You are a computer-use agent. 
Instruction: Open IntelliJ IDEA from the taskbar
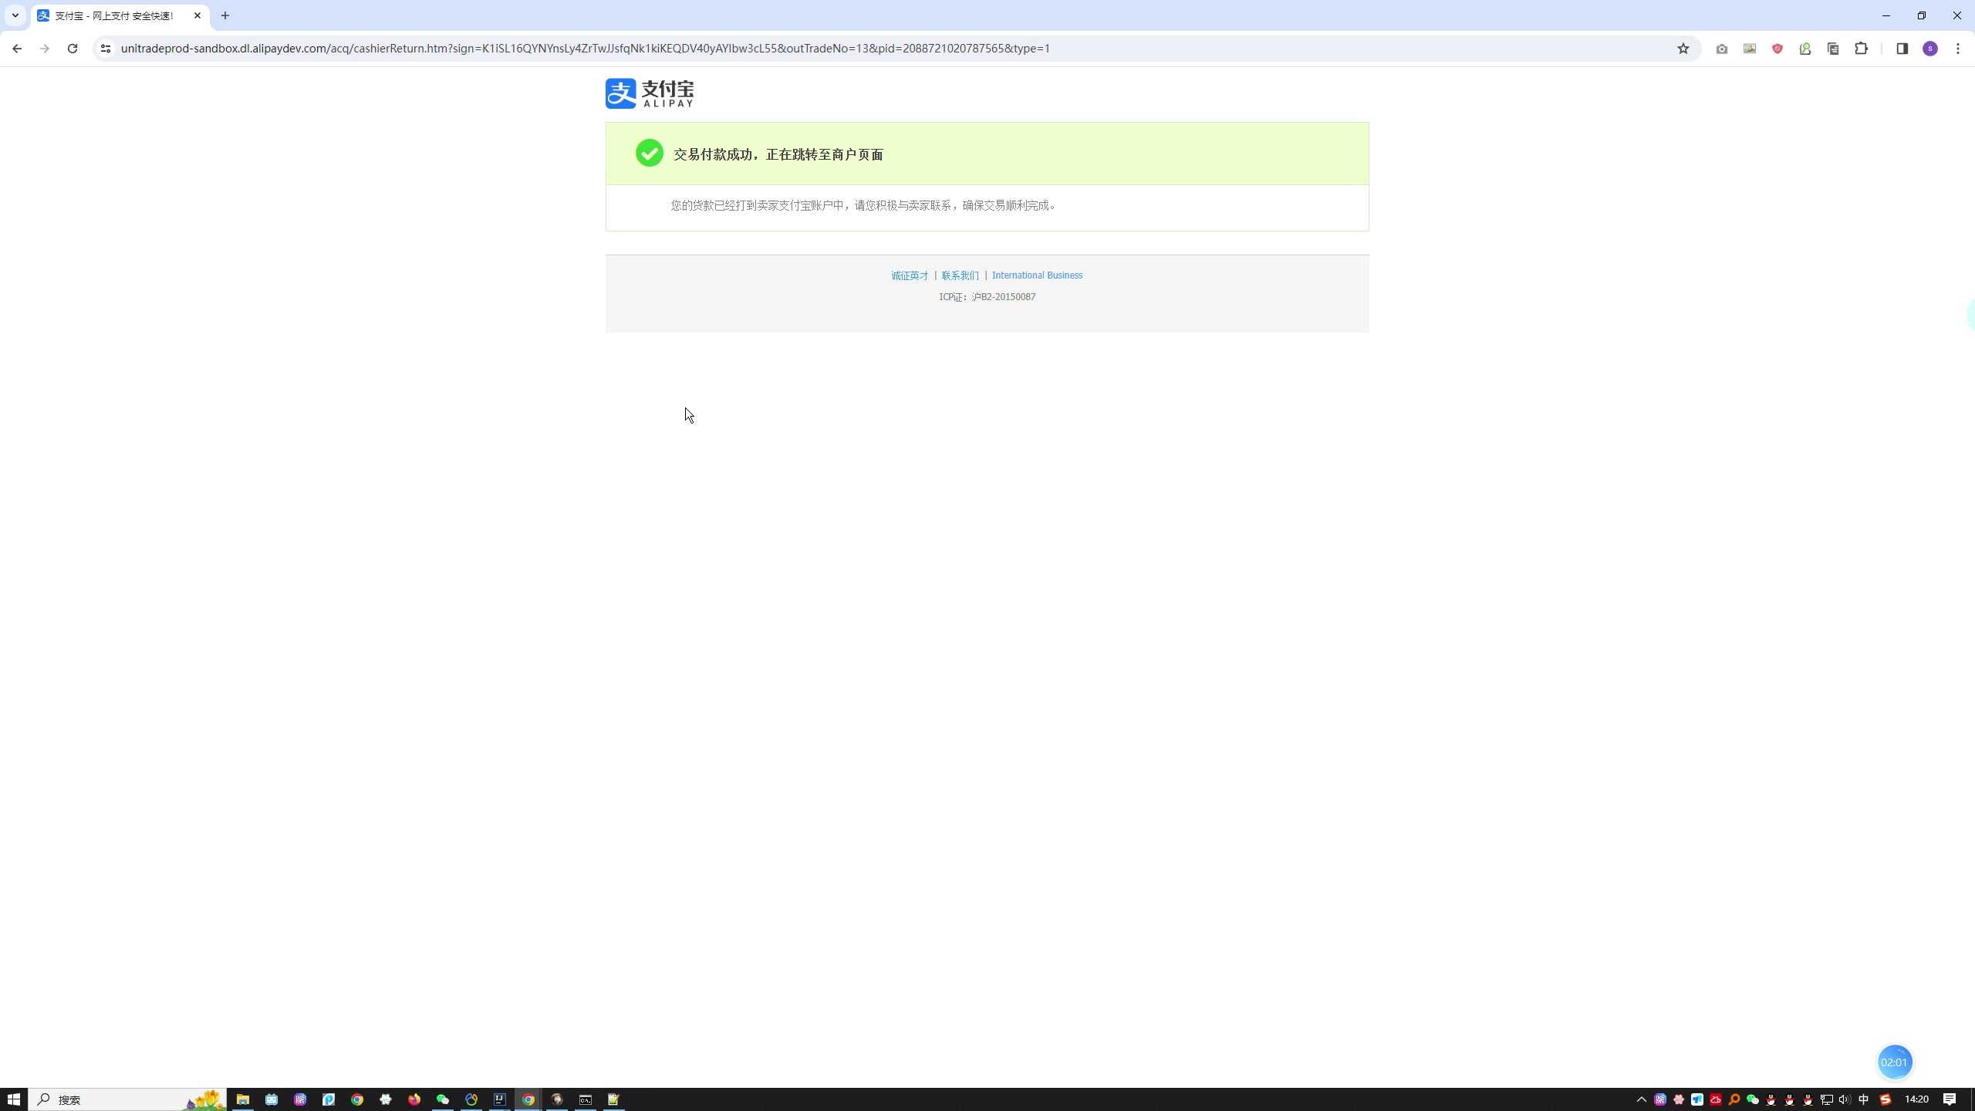click(500, 1099)
